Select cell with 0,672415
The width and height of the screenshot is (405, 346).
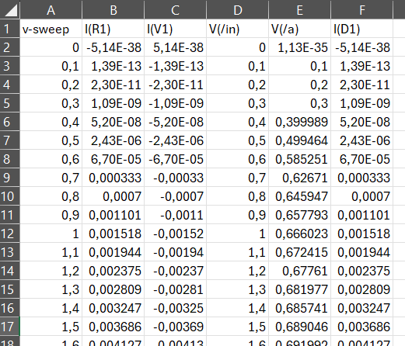pos(300,252)
